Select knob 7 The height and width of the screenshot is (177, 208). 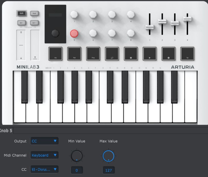pyautogui.click(x=112, y=33)
